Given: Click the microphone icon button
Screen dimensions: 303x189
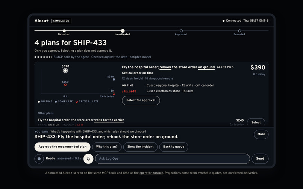Looking at the screenshot, I should [88, 159].
